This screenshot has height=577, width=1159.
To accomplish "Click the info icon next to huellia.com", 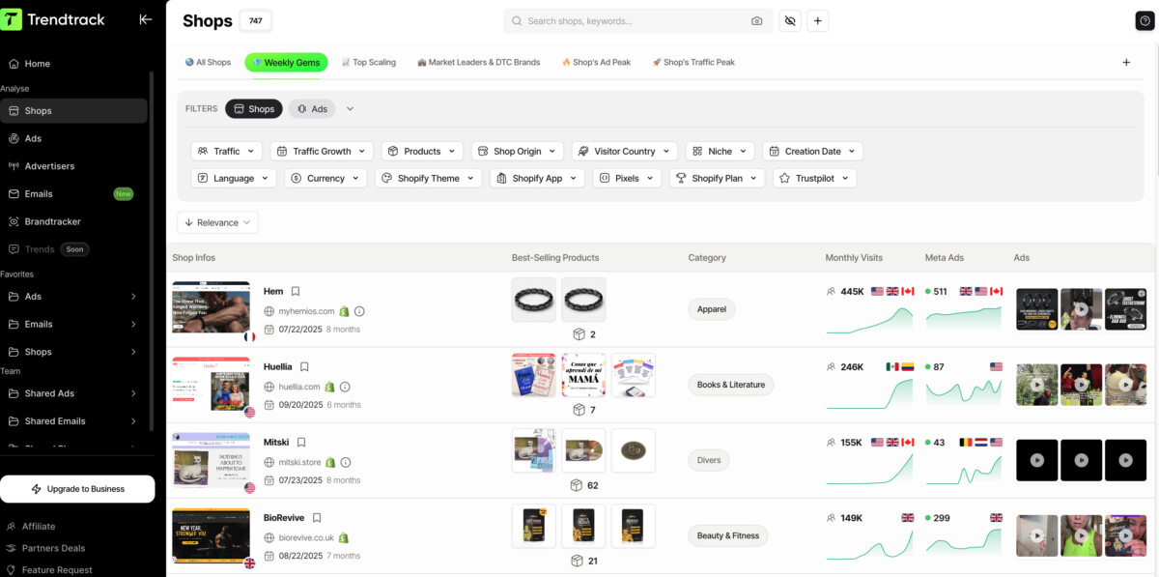I will [x=356, y=387].
